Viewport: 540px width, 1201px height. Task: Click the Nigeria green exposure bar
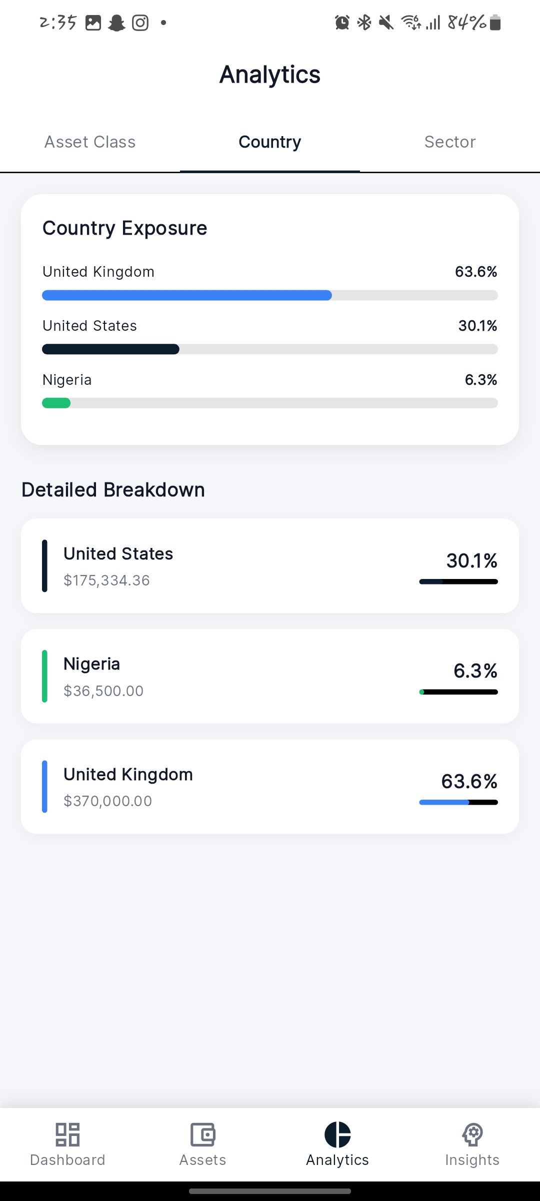[56, 403]
